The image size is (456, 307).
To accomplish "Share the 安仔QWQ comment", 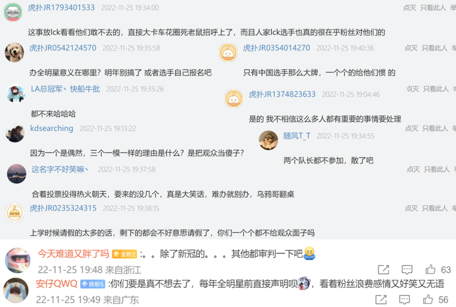I will (x=381, y=299).
